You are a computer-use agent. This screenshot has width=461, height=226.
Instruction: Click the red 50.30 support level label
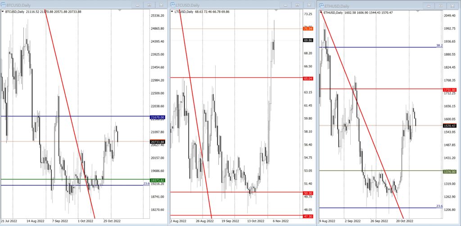coord(307,192)
